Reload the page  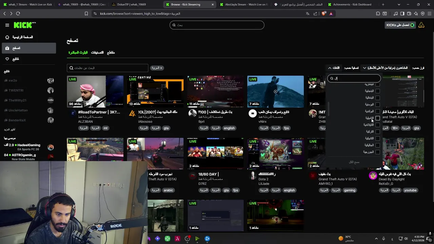point(18,14)
